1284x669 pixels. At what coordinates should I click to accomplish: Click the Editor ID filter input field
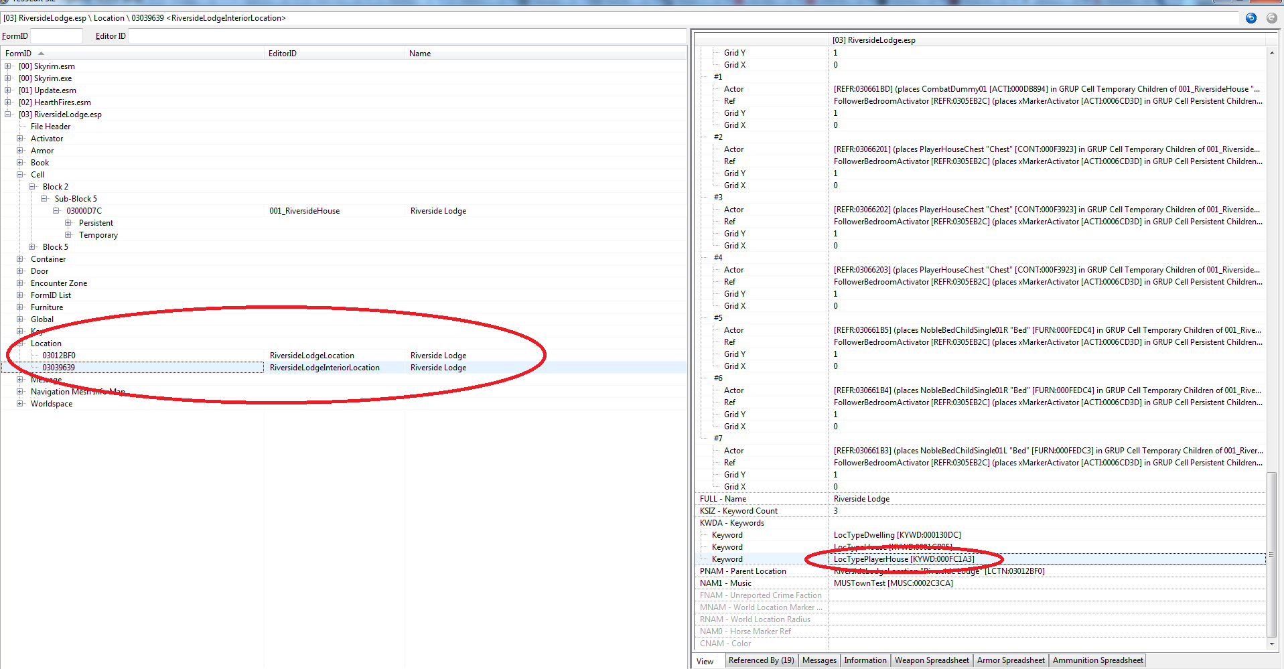(407, 36)
